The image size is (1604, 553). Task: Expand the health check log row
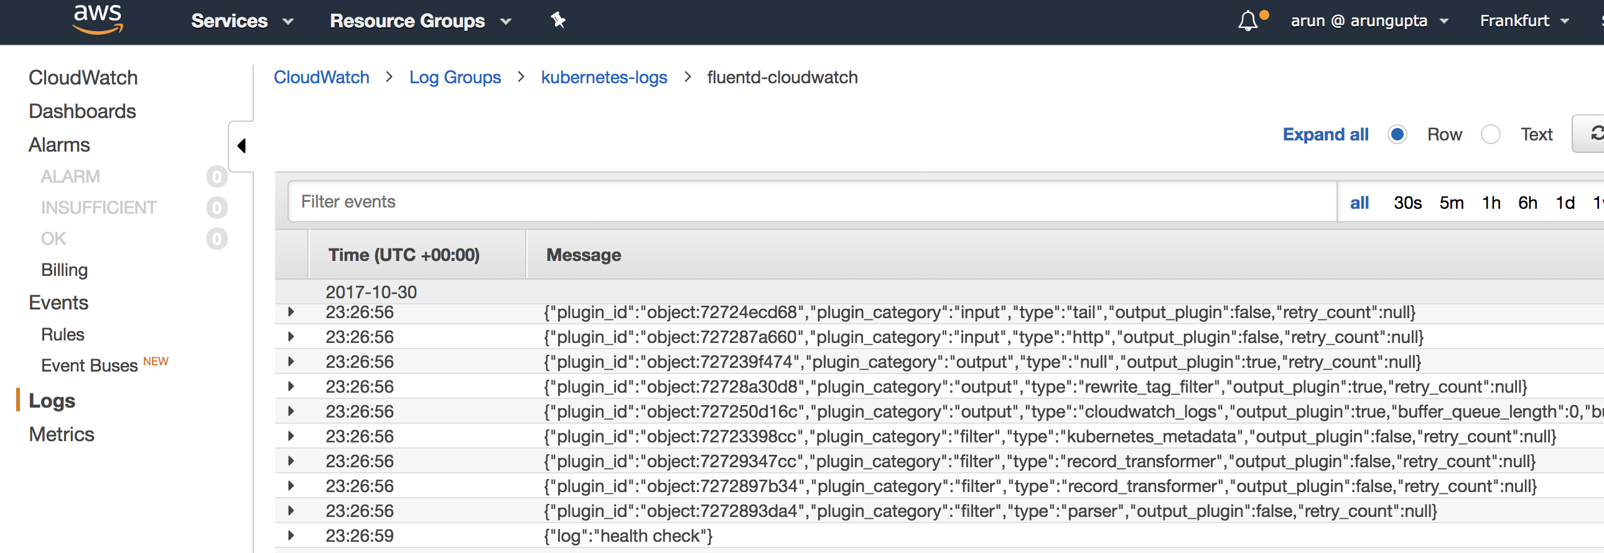click(291, 536)
